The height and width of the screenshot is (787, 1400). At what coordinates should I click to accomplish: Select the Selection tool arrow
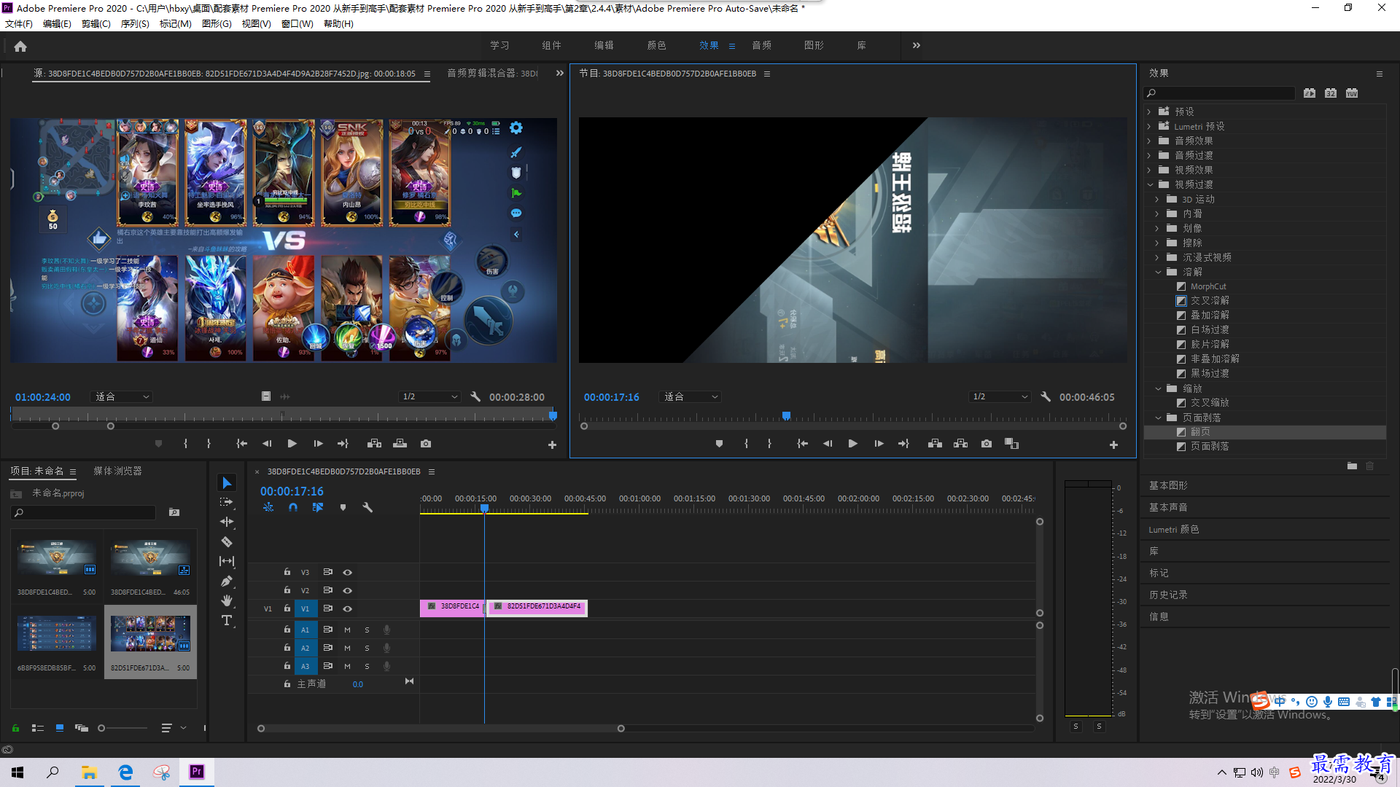227,483
